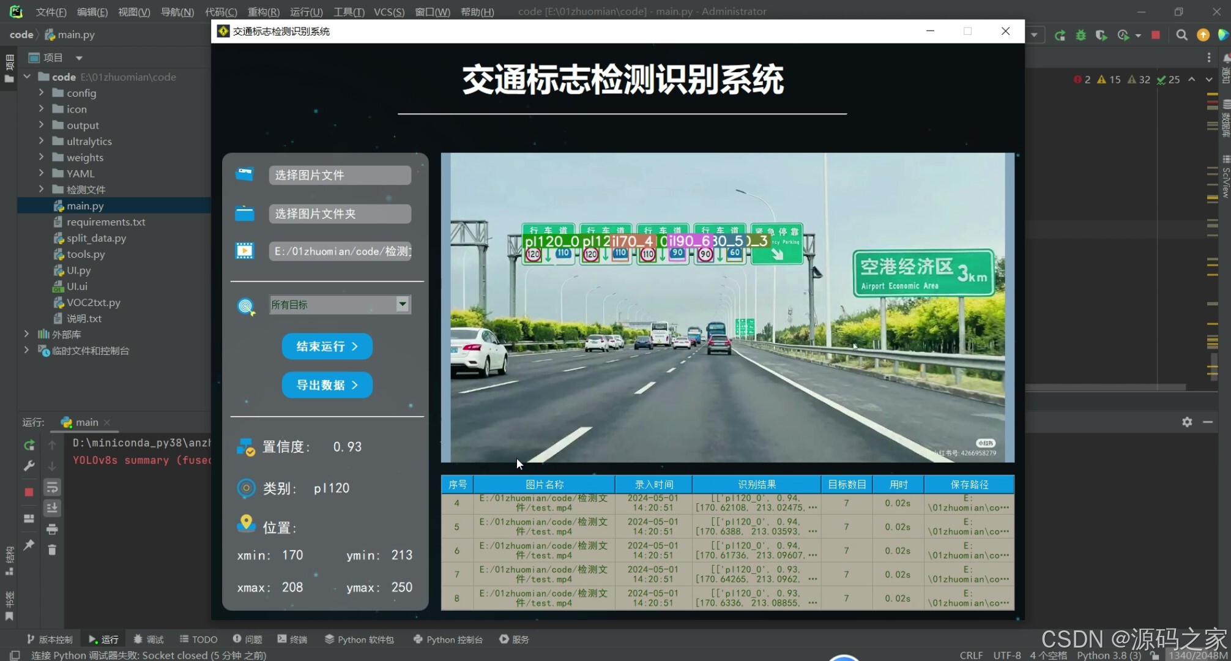Stop the running process with the red square
Screen dimensions: 1231x661
pos(1156,35)
